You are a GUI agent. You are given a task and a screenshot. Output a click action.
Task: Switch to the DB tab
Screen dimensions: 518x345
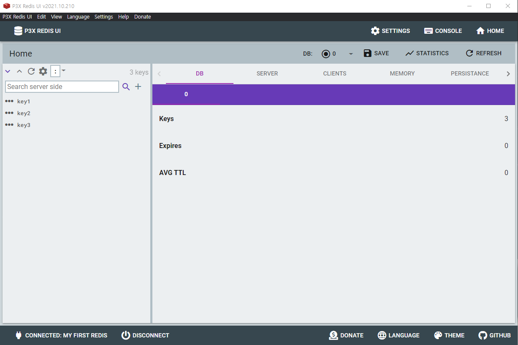pos(200,73)
